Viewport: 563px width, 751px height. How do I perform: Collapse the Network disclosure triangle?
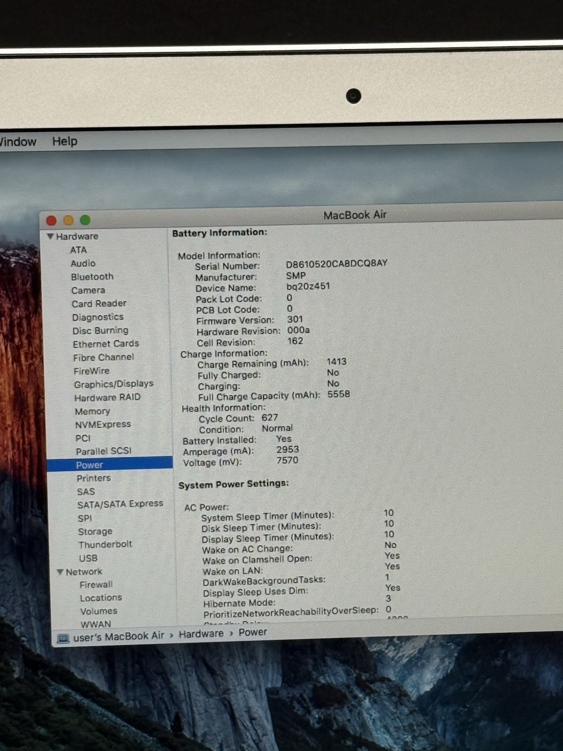pos(60,572)
